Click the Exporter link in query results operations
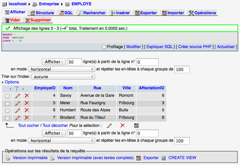 (151, 158)
